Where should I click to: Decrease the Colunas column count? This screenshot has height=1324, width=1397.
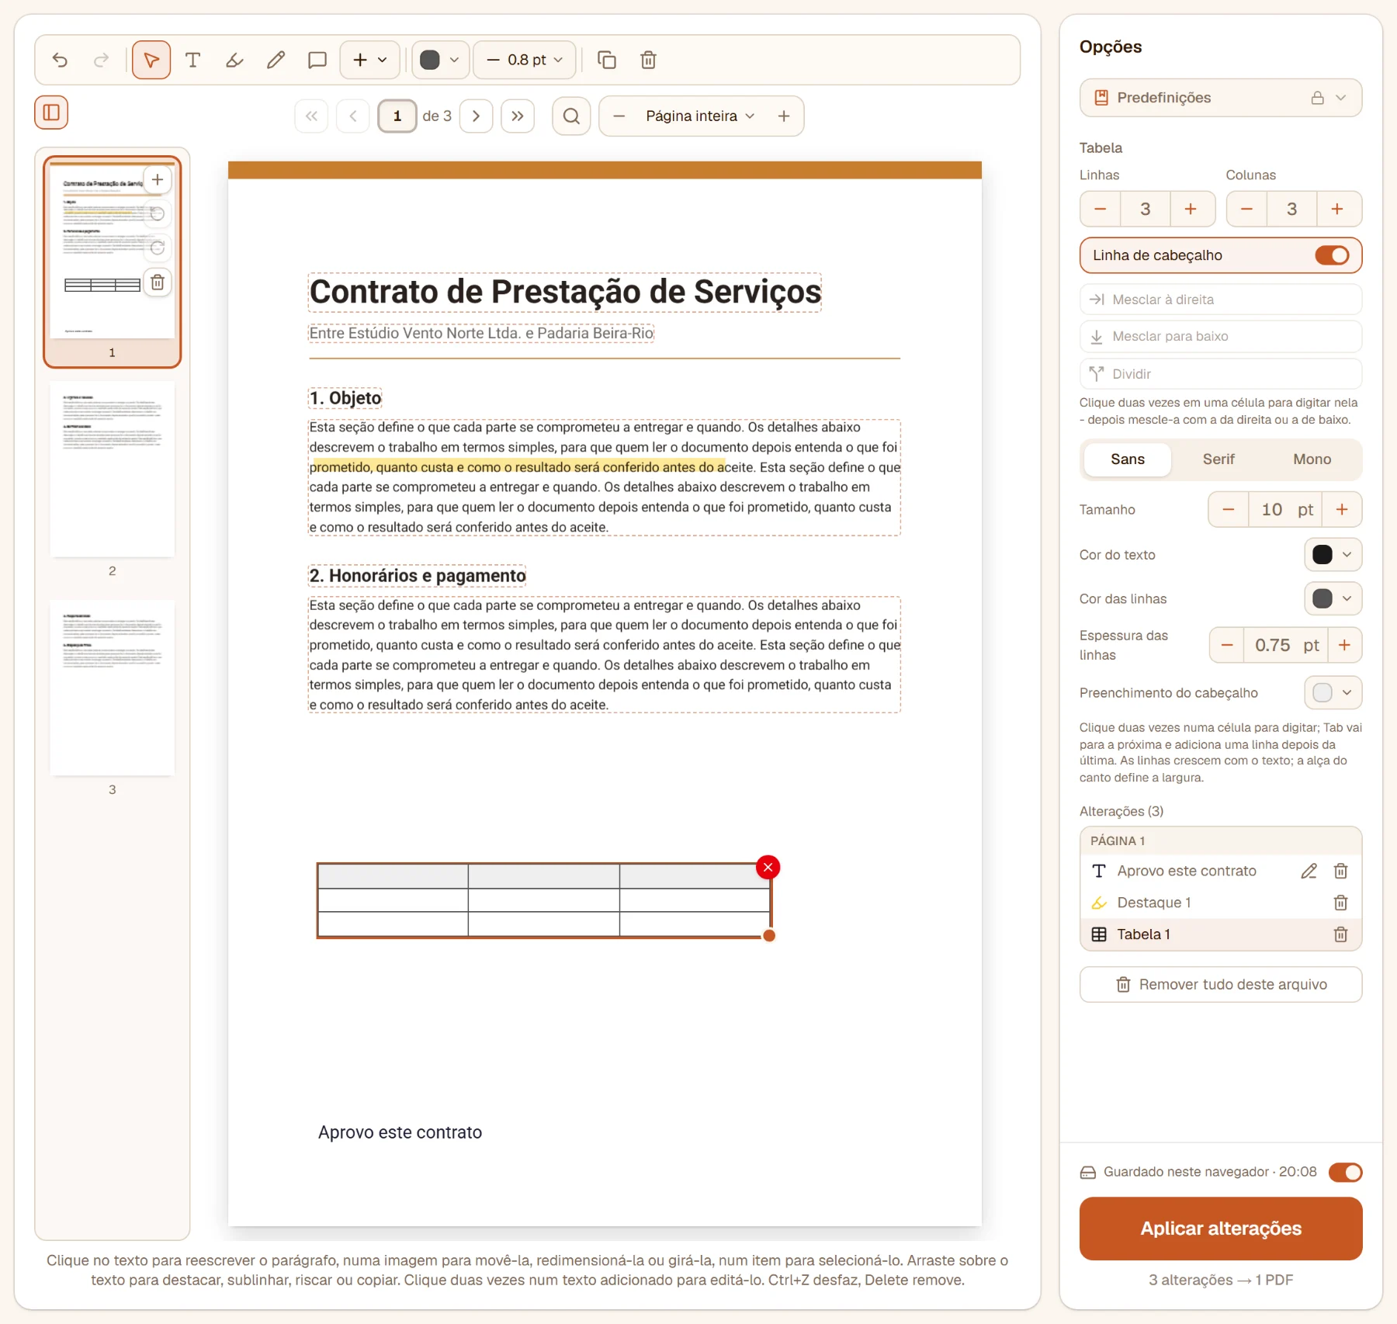tap(1246, 209)
